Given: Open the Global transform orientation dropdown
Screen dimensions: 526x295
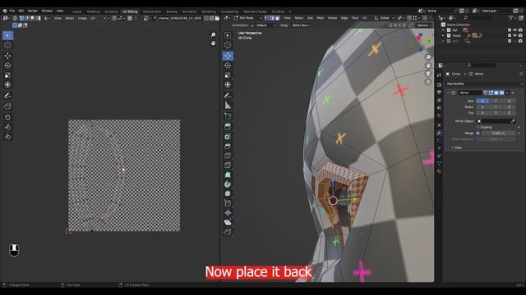Looking at the screenshot, I should pyautogui.click(x=384, y=18).
